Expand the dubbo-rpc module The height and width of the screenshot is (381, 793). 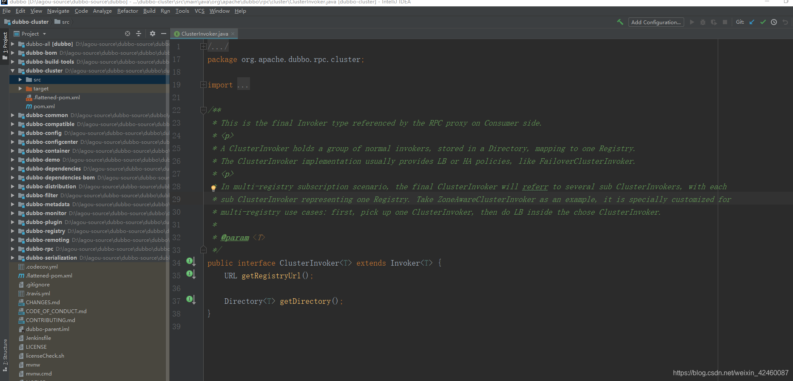tap(13, 249)
